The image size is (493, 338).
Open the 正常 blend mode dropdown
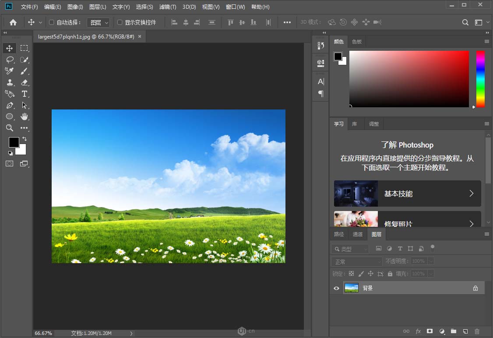click(x=356, y=261)
